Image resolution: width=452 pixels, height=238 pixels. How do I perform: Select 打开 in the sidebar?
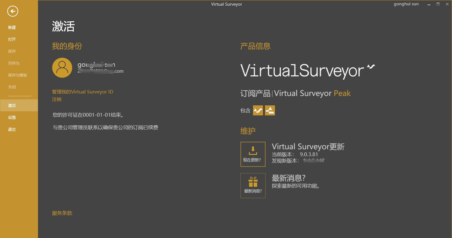click(x=12, y=40)
